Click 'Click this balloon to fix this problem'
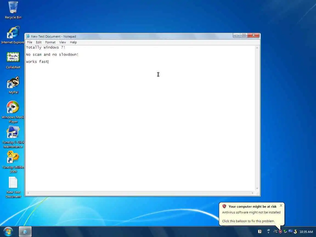Viewport: 316px width, 237px height. 248,221
